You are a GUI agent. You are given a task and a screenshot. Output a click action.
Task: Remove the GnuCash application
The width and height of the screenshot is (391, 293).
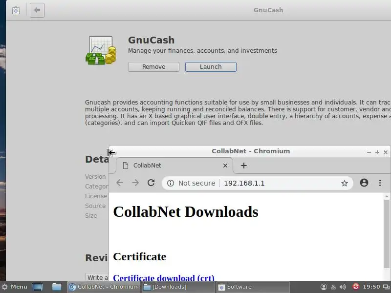click(153, 67)
